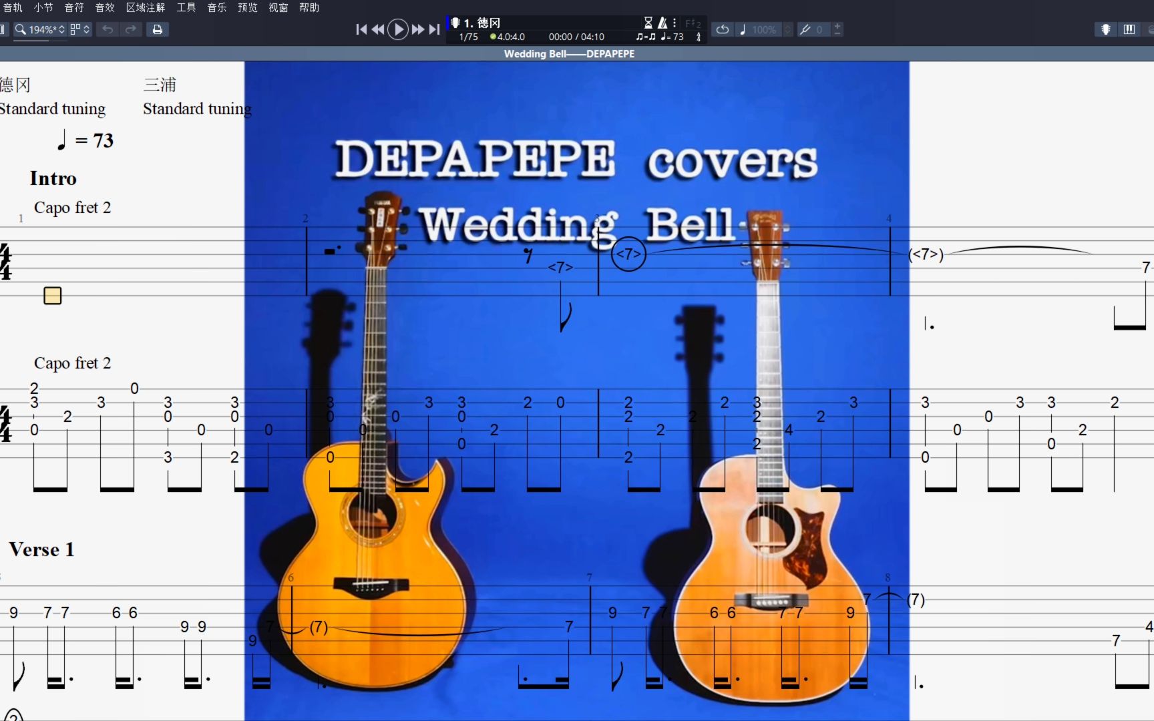Click the magnifier zoom icon
Viewport: 1154px width, 721px height.
(21, 29)
